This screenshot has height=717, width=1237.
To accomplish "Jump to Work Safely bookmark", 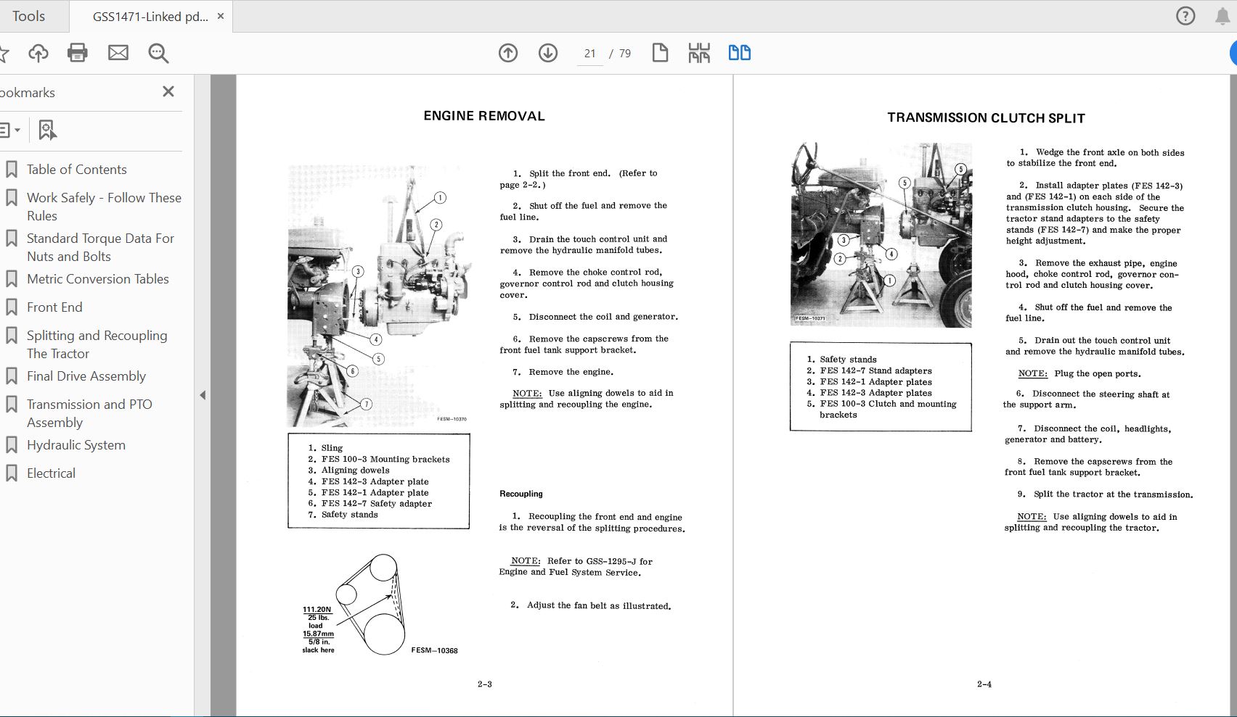I will click(104, 207).
